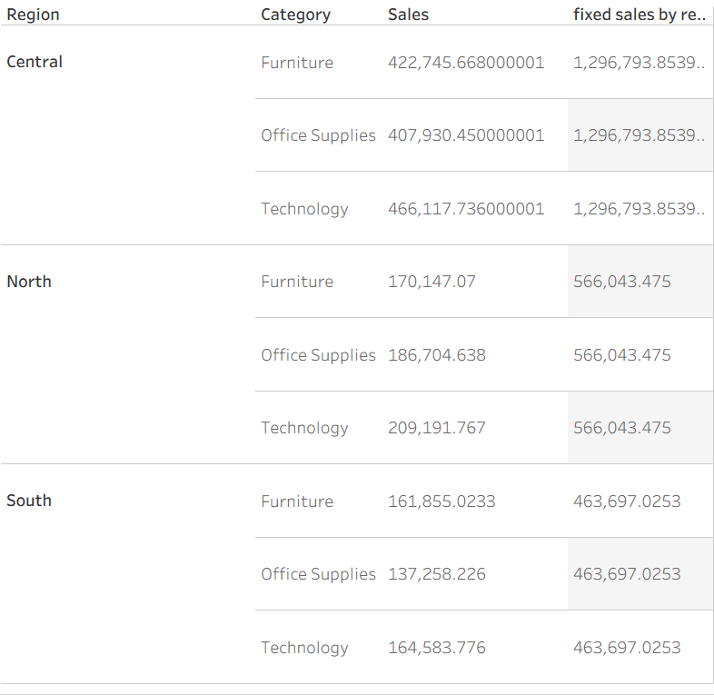Click Furniture category in the South region
Viewport: 714px width, 695px height.
pos(297,501)
